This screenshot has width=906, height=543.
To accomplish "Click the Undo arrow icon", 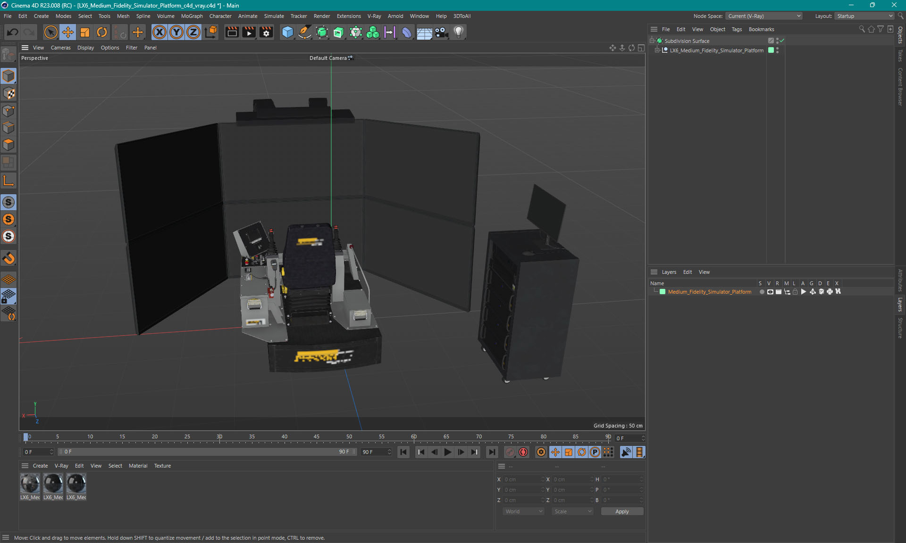I will pos(13,32).
